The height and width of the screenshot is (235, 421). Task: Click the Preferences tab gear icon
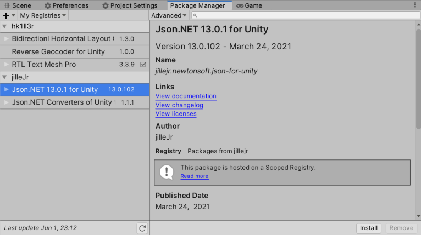pos(47,5)
